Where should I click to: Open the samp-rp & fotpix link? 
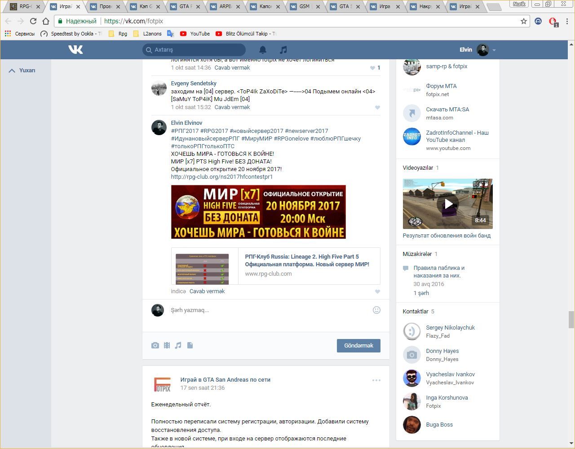[447, 66]
